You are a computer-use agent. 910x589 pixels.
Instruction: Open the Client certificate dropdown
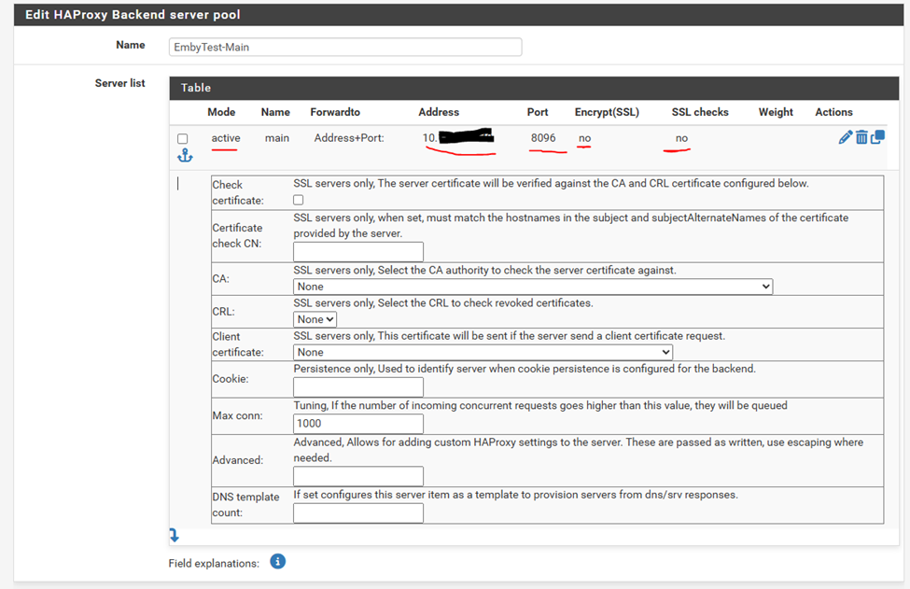click(483, 352)
